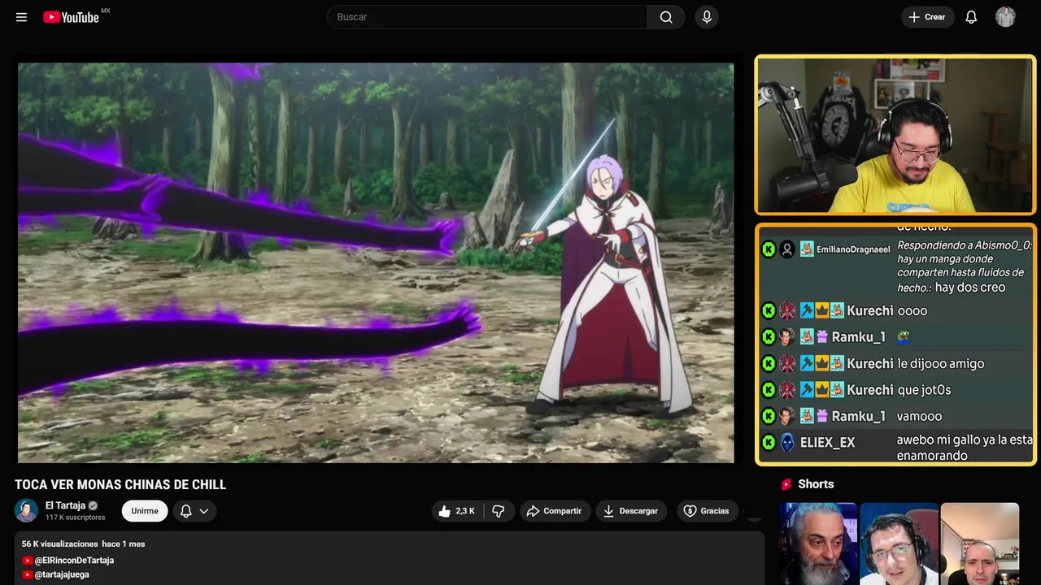
Task: Click ELIEX_EX username in chat overlay
Action: coord(827,443)
